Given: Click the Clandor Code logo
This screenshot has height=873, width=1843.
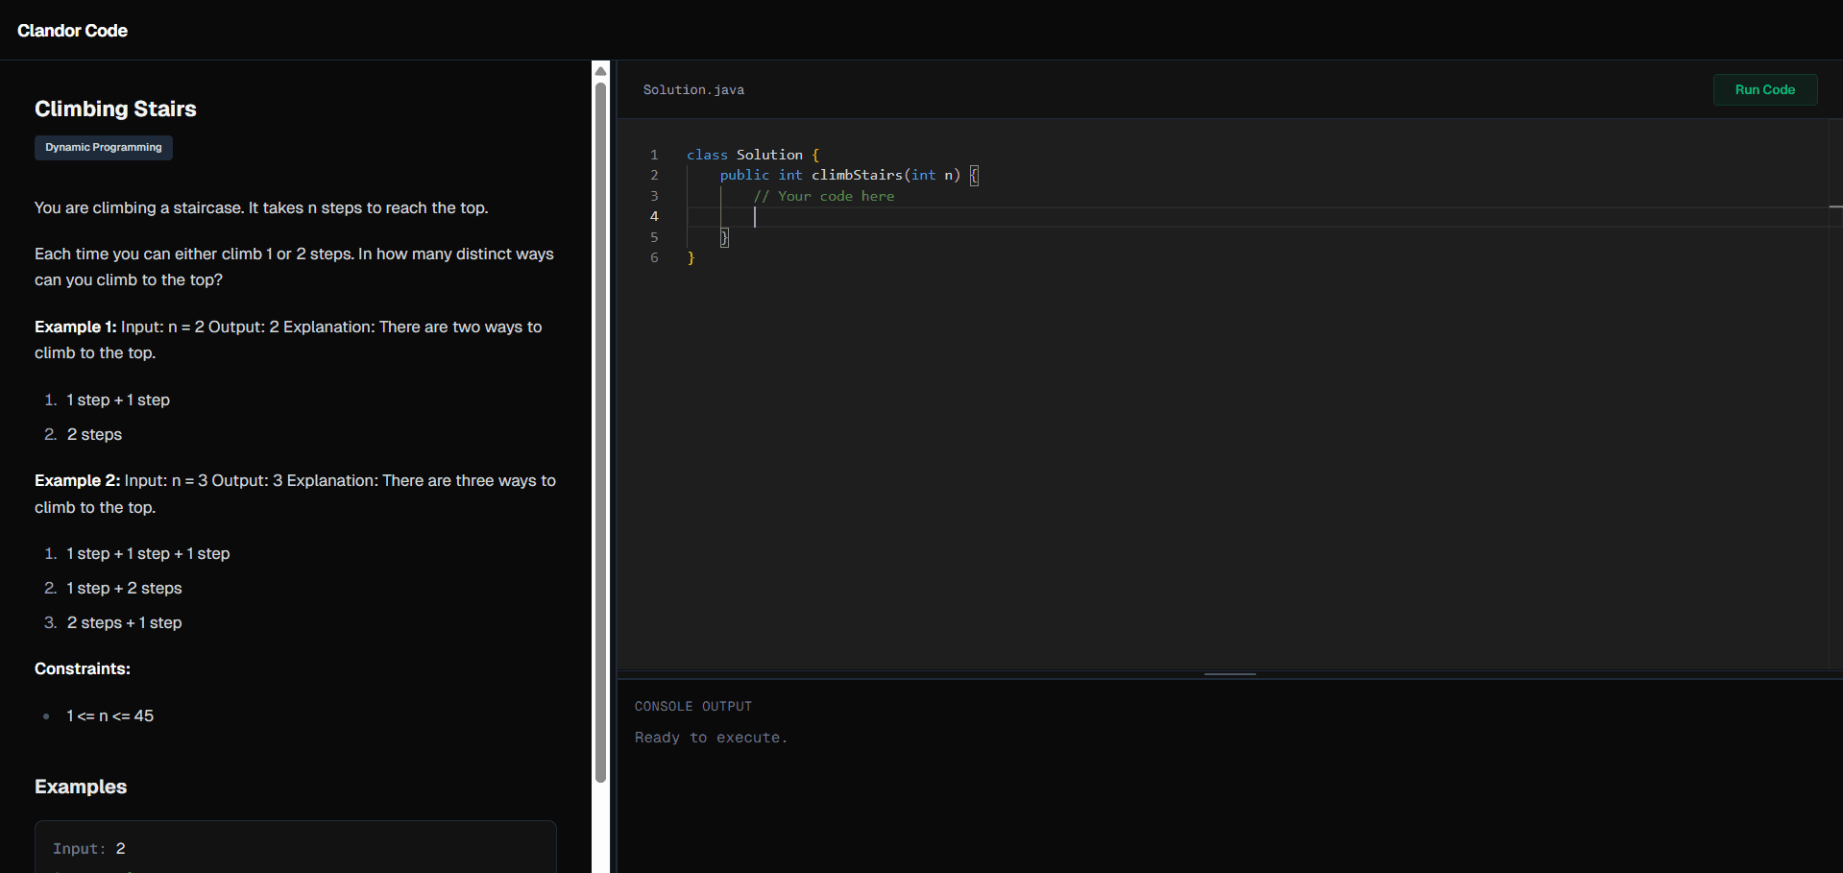Looking at the screenshot, I should [x=72, y=31].
